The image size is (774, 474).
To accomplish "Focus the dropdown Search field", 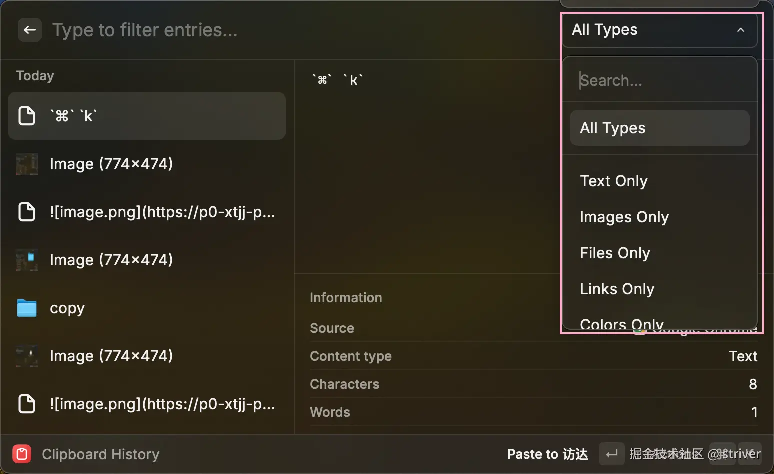I will click(x=660, y=80).
